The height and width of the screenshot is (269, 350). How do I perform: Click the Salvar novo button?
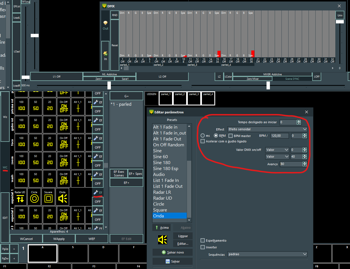point(173,252)
